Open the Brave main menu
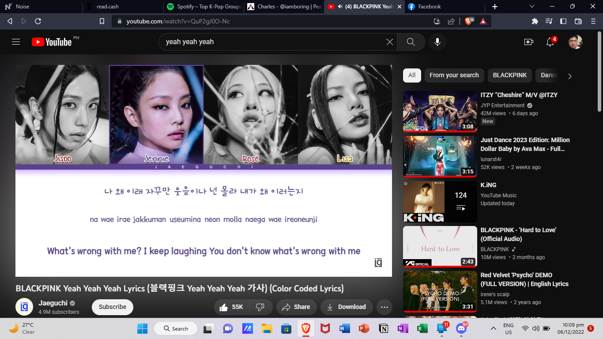Screen dimensions: 603x339 click(x=592, y=21)
